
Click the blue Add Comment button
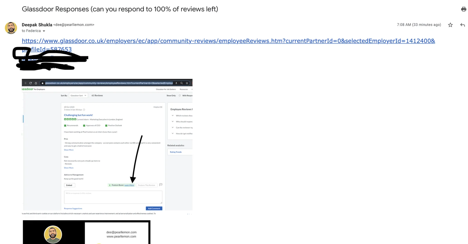click(154, 208)
